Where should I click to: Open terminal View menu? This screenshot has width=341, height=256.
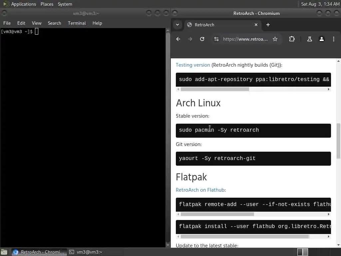tap(37, 23)
